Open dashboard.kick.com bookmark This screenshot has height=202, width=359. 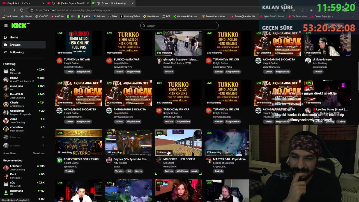point(186,17)
